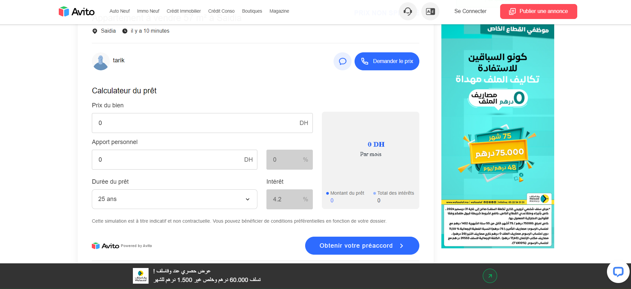Click the Avito logo above Powered by
The width and height of the screenshot is (631, 289).
pos(106,246)
